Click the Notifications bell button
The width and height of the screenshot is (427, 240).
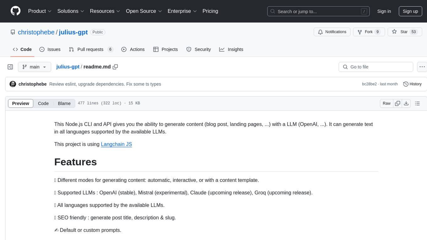point(332,32)
